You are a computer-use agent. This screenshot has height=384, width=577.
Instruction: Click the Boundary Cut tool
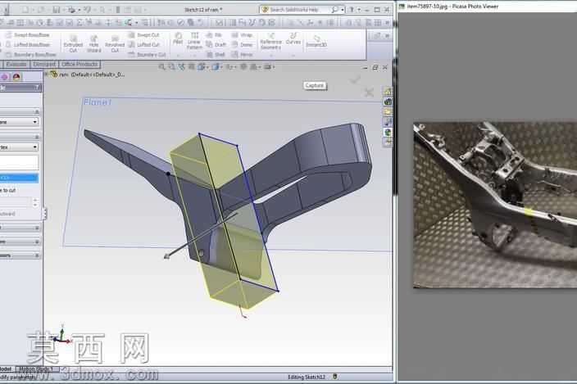point(147,54)
